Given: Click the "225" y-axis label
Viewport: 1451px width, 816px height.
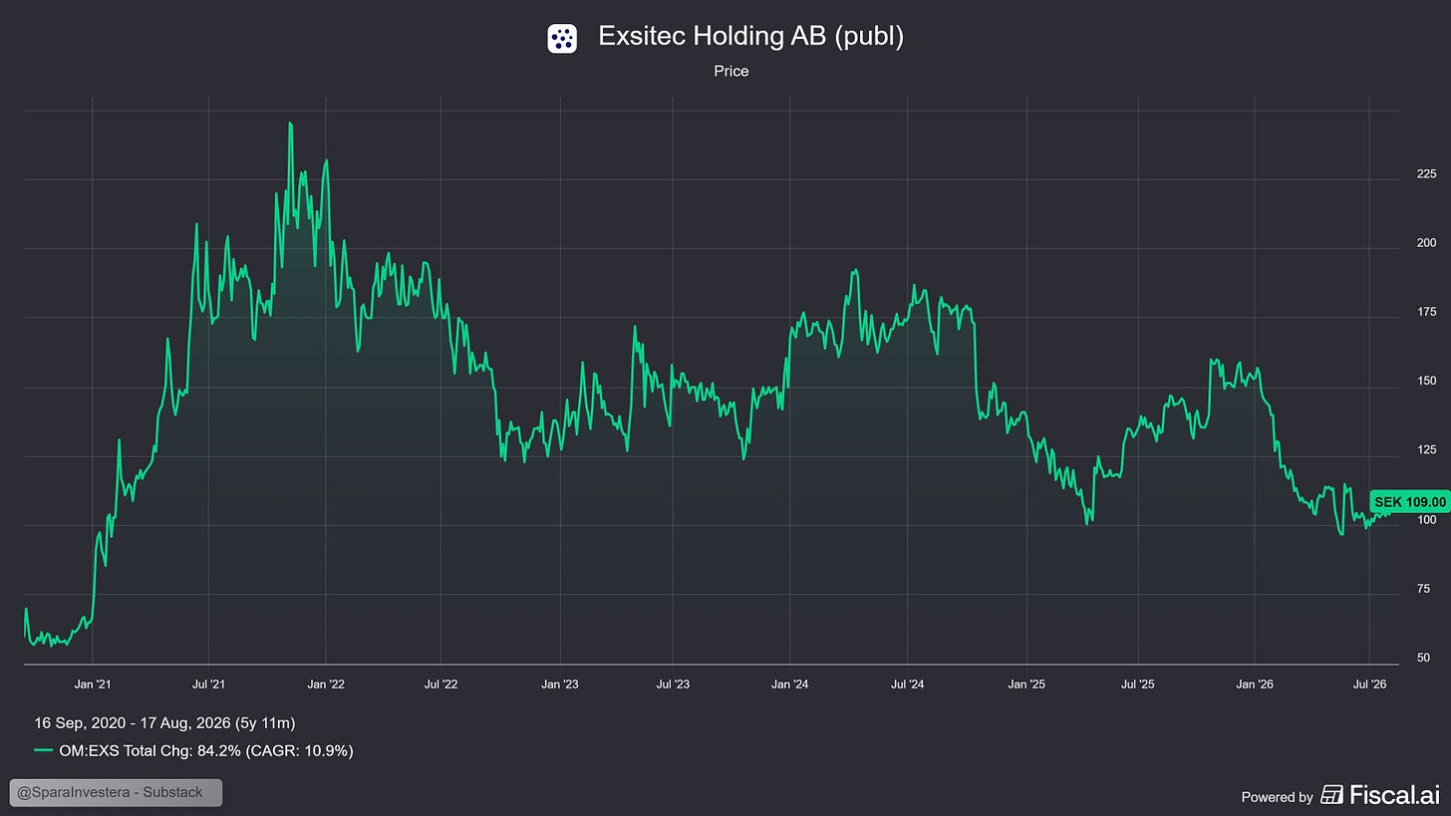Looking at the screenshot, I should tap(1426, 174).
